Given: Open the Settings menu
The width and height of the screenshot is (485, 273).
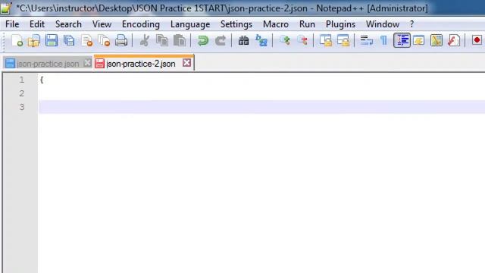Looking at the screenshot, I should pyautogui.click(x=236, y=24).
